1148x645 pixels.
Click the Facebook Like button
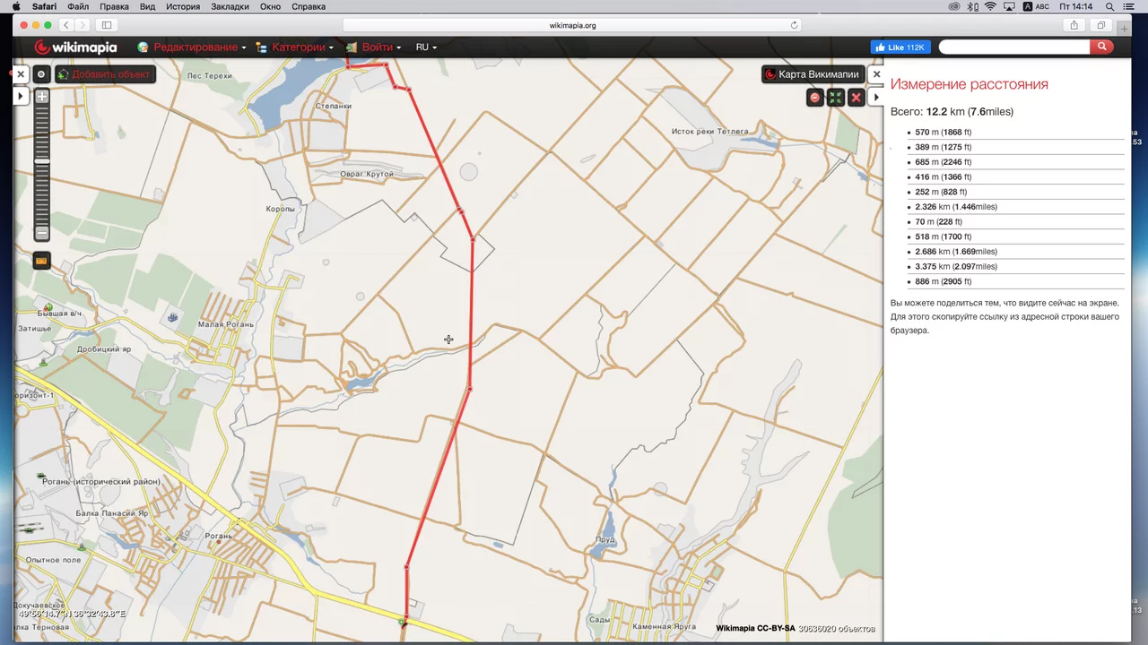[x=900, y=47]
